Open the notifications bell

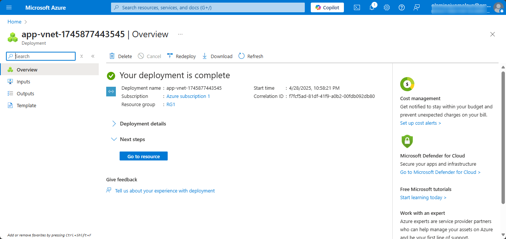(372, 7)
